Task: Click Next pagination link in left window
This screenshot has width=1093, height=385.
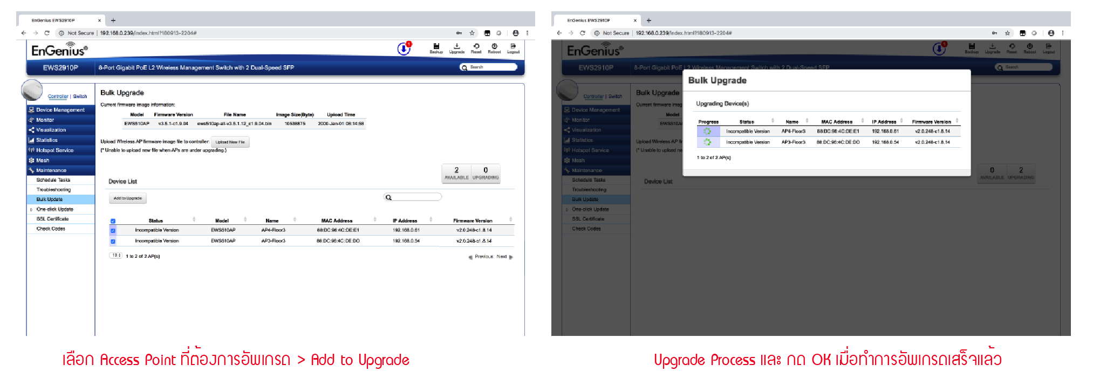Action: coord(504,257)
